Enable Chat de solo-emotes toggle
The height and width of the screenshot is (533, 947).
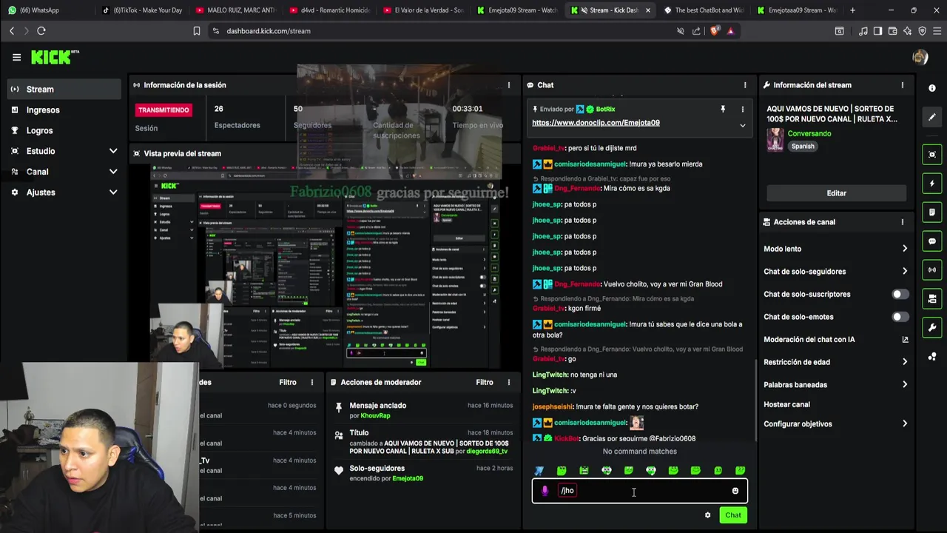(900, 317)
